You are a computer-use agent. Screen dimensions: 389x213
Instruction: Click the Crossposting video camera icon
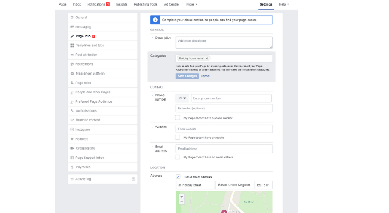(72, 148)
